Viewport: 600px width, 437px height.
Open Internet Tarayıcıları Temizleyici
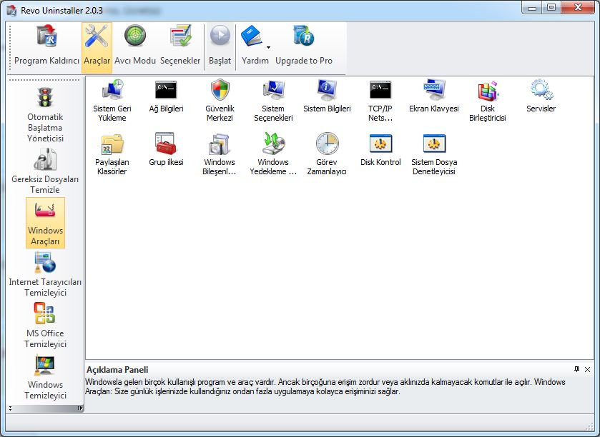click(45, 274)
